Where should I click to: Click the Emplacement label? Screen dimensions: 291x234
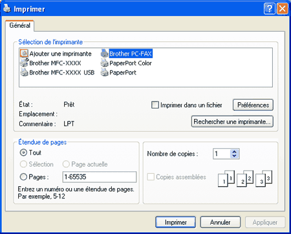pos(38,114)
